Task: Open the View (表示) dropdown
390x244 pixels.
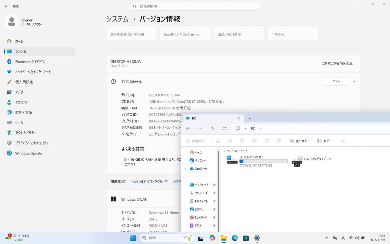Action: [x=325, y=141]
